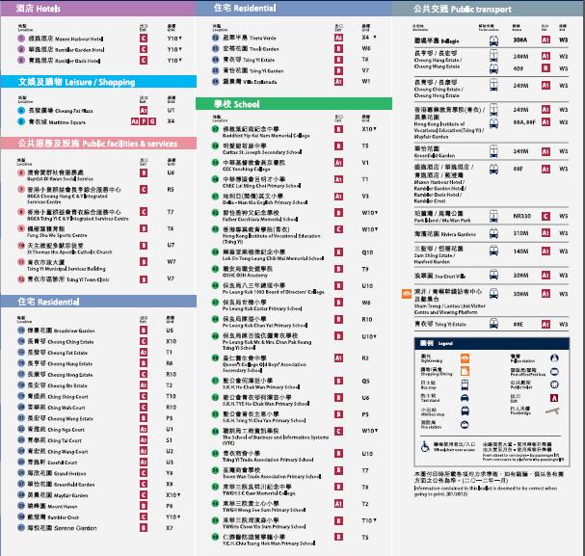Viewport: 585px width, 556px height.
Task: Select the Residential header in the left column
Action: 98,302
